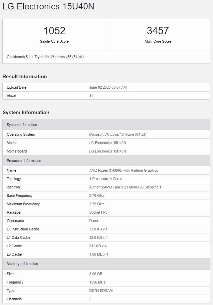Click the Views label
Viewport: 213px width, 305px height.
click(x=11, y=96)
